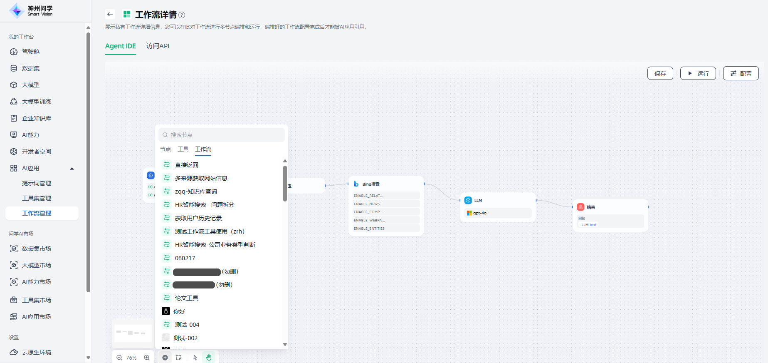
Task: Click the add node plus icon
Action: click(x=165, y=358)
